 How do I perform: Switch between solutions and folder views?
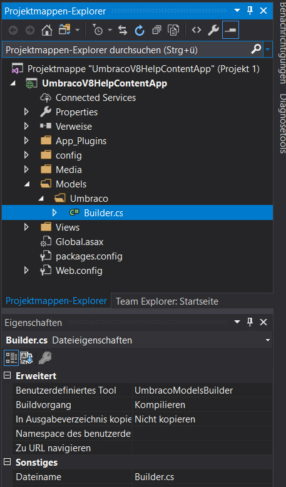tap(65, 30)
